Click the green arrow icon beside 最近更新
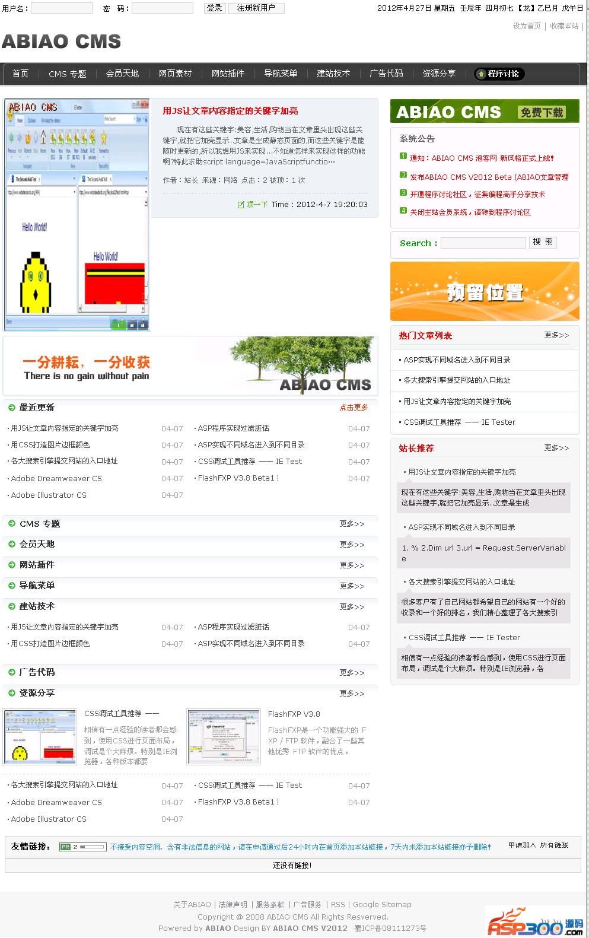The width and height of the screenshot is (589, 938). (x=12, y=407)
